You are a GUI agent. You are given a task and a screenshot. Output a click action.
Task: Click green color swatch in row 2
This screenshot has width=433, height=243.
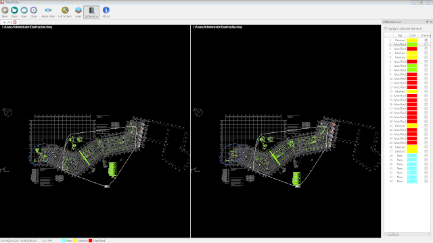point(412,45)
